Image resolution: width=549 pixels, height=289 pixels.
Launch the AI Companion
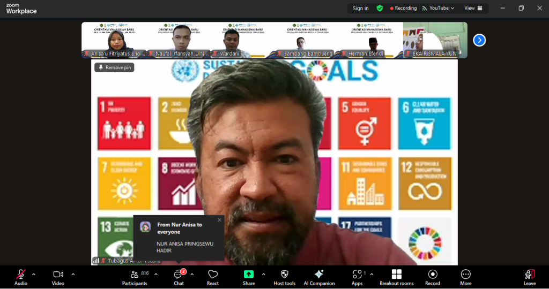pyautogui.click(x=319, y=277)
